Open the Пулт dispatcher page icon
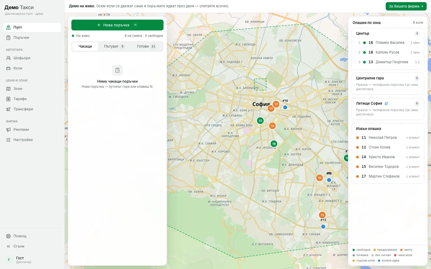Image resolution: width=431 pixels, height=269 pixels. click(8, 27)
